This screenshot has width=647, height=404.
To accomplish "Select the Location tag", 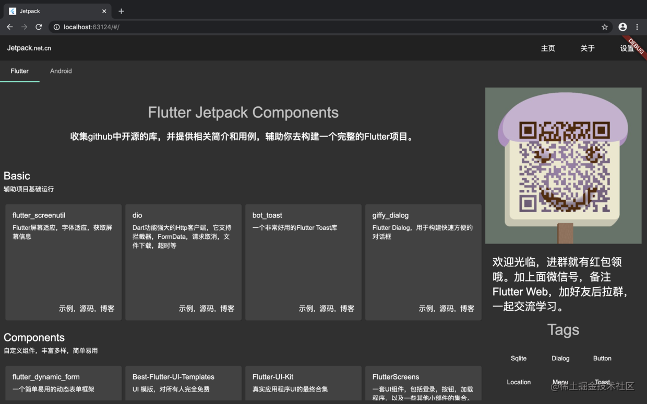I will tap(519, 382).
